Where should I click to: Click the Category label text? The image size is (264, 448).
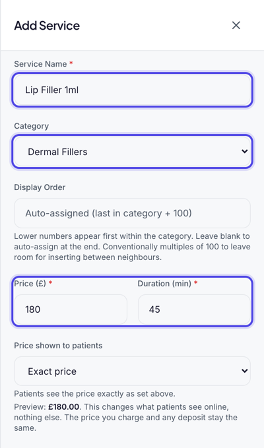tap(32, 126)
